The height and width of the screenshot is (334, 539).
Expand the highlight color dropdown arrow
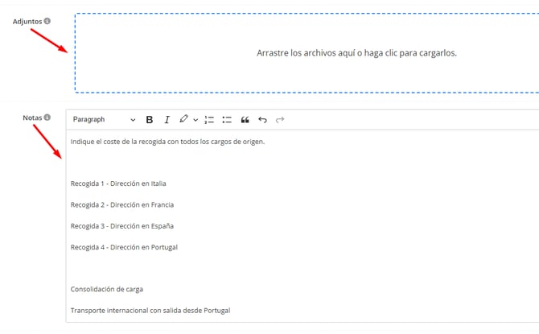click(195, 120)
